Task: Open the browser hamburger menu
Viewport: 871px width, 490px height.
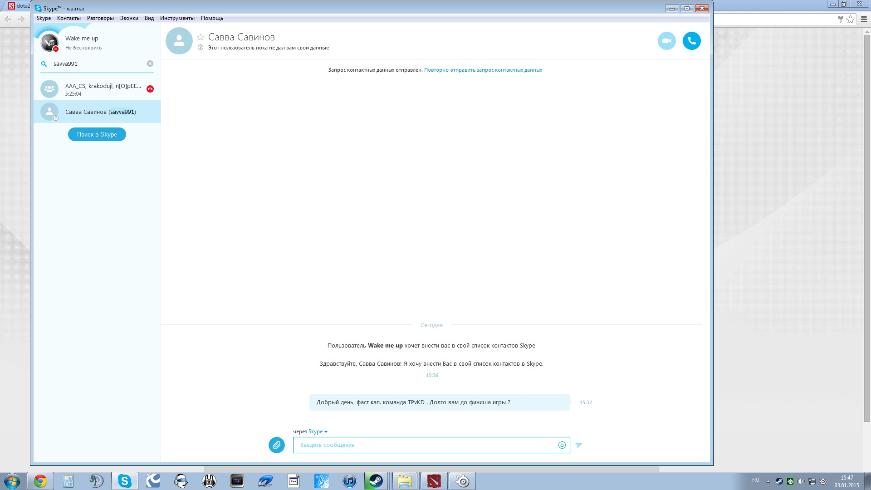Action: [864, 19]
